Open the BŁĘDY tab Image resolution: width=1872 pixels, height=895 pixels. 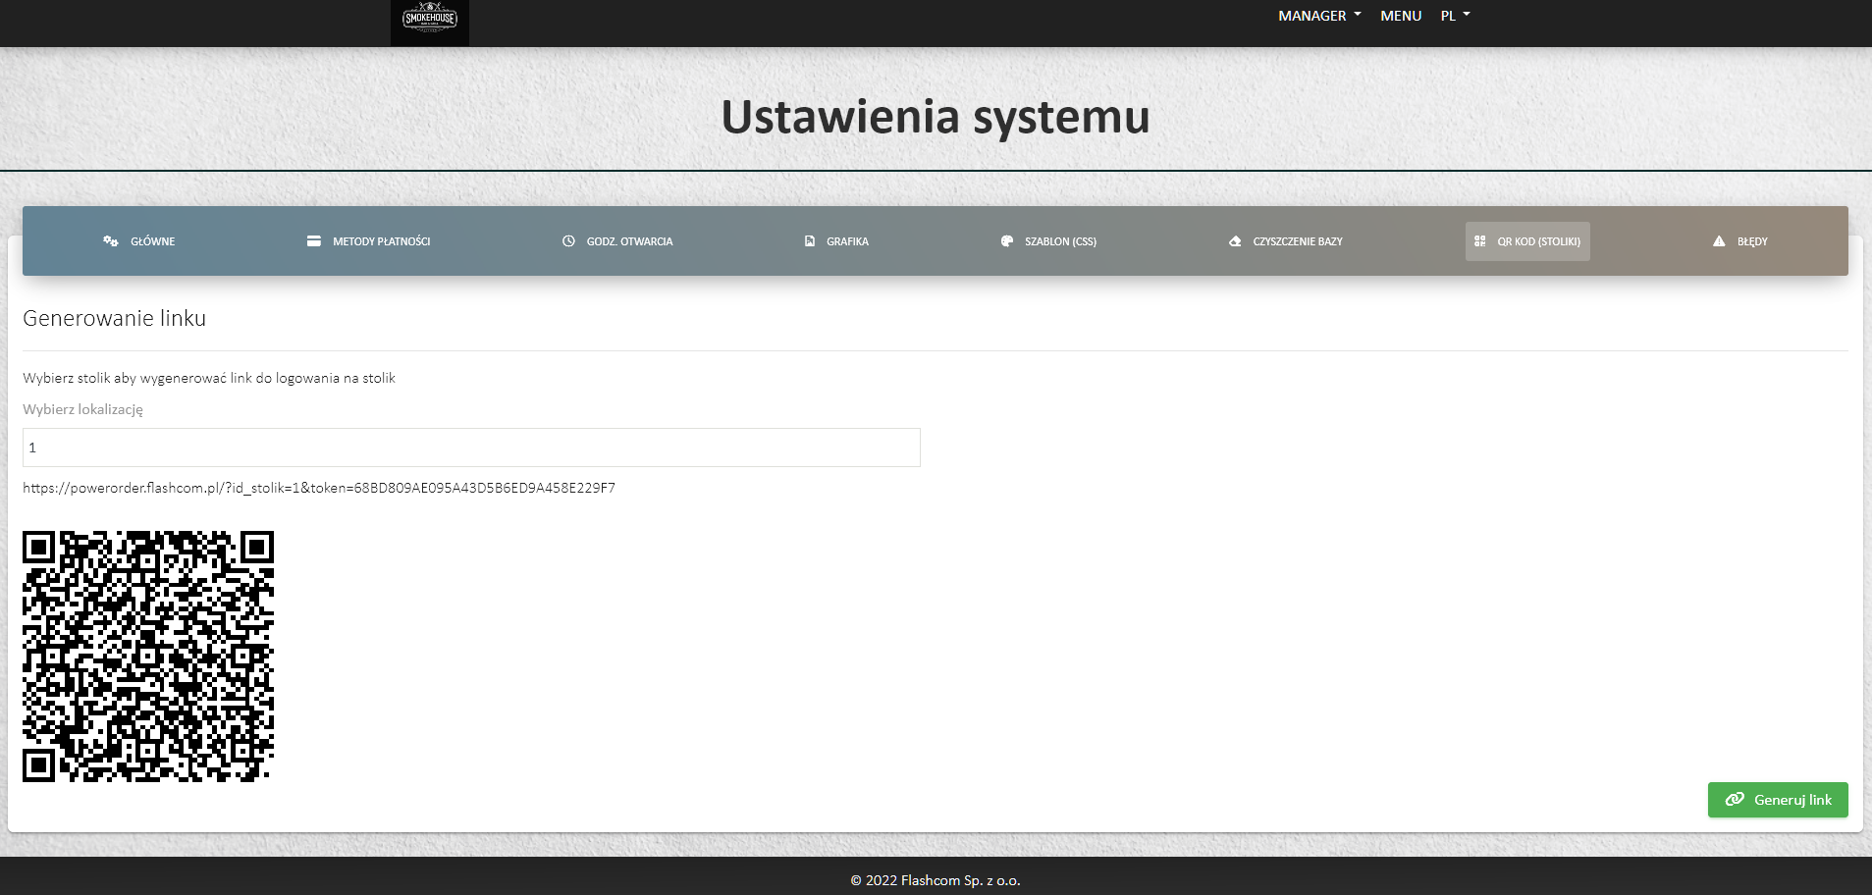pyautogui.click(x=1740, y=241)
